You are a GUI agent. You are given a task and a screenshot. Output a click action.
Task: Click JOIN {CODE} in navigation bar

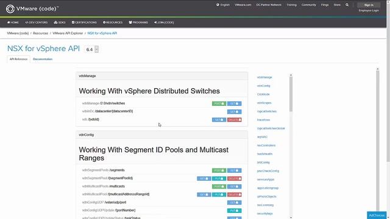[164, 23]
